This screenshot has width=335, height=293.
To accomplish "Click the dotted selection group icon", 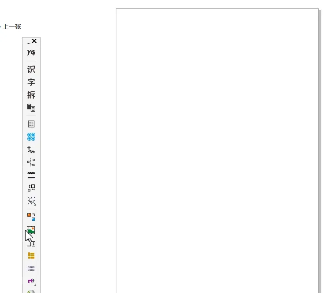I will (31, 201).
